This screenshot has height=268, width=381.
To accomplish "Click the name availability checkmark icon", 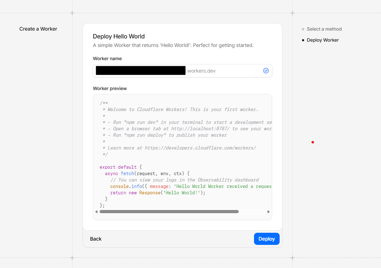I will coord(266,71).
